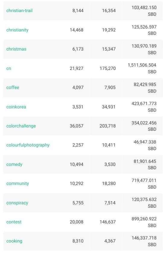Open the conspiracy tag link
Viewport: 163px width, 254px height.
coord(17,203)
